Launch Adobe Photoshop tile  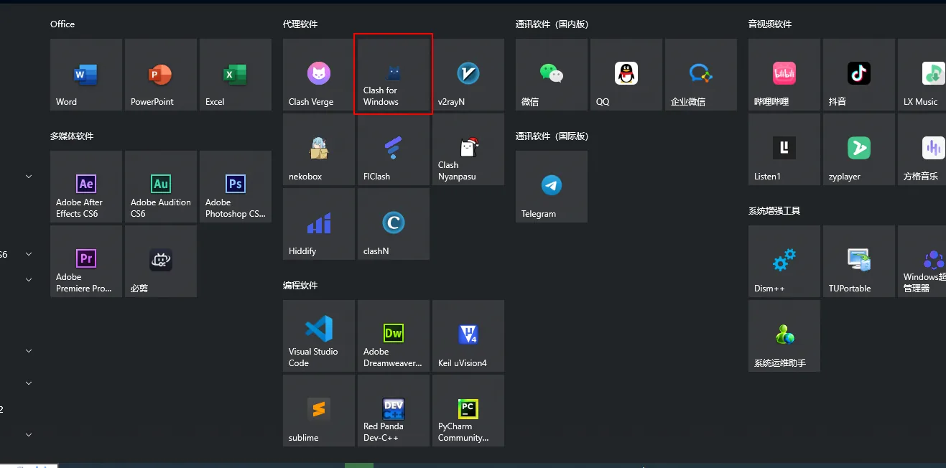236,187
